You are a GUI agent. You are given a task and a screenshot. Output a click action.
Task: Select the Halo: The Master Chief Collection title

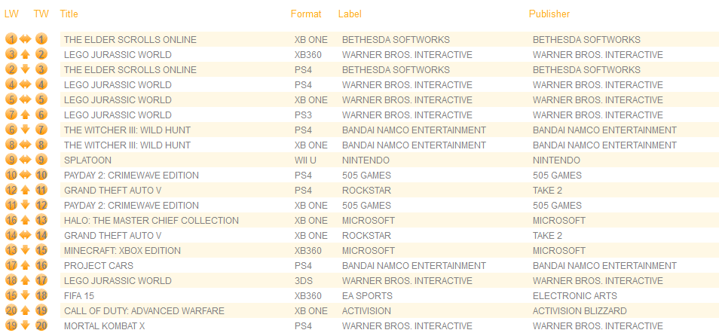151,221
